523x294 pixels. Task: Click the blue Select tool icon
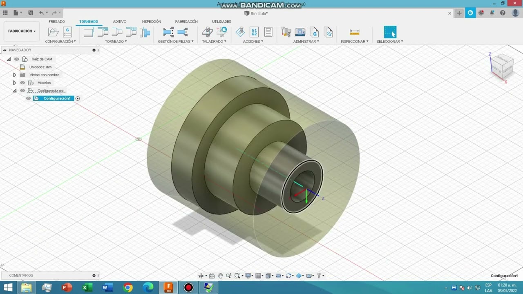click(x=390, y=32)
